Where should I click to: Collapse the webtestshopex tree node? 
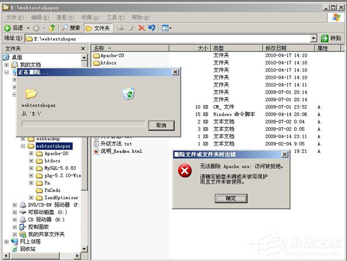pyautogui.click(x=23, y=147)
